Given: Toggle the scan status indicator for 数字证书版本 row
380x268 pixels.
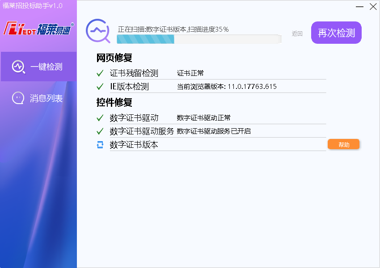Looking at the screenshot, I should pyautogui.click(x=100, y=144).
